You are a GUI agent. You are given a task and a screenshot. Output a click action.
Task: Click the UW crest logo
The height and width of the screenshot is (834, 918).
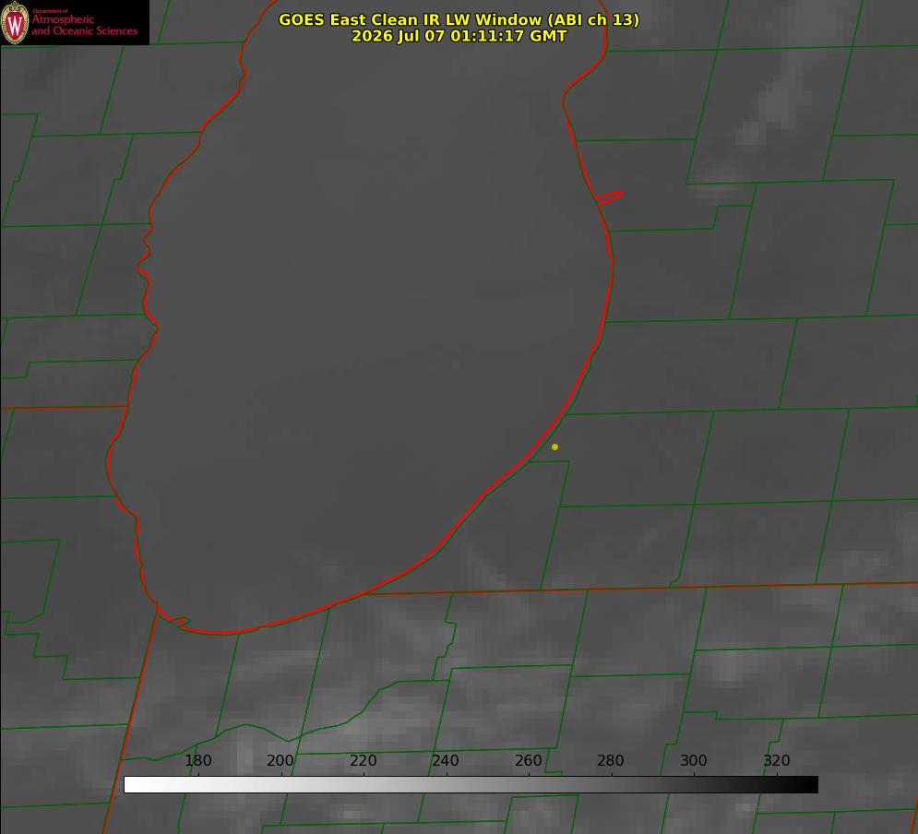(15, 22)
